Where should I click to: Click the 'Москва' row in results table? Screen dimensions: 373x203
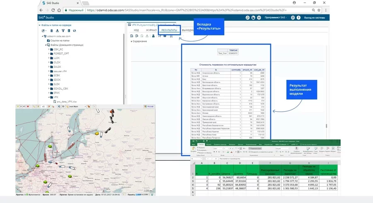[228, 113]
